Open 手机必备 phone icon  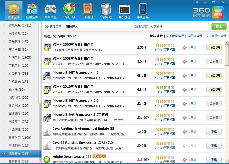tap(143, 11)
